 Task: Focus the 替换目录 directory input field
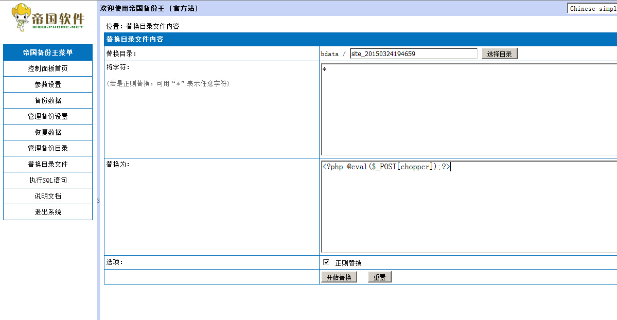pyautogui.click(x=414, y=54)
